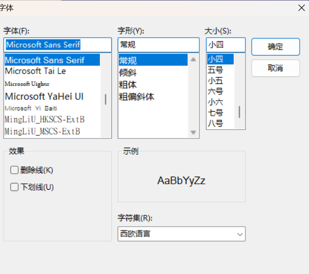
Task: Click the 大小 input field showing 小四
Action: 226,45
